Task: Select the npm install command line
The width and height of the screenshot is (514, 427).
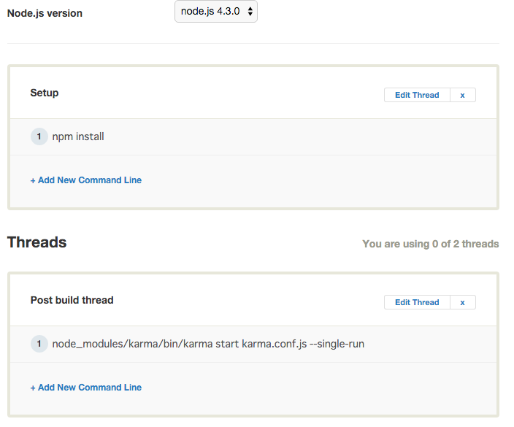Action: point(78,136)
